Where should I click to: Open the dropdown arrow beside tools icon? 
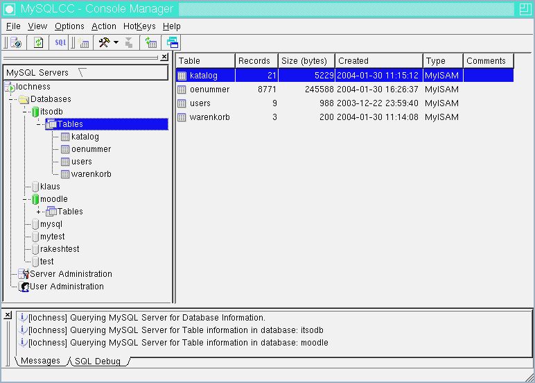coord(116,43)
